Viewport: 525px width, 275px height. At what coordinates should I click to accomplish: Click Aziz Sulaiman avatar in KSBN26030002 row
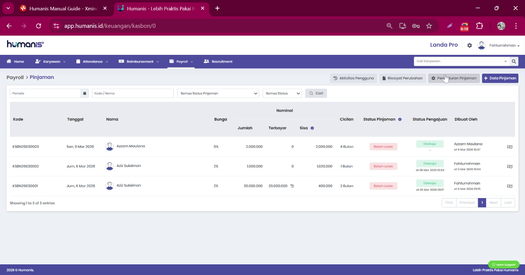110,166
